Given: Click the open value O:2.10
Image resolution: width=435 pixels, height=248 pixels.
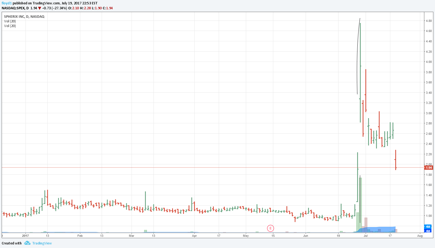Looking at the screenshot, I should point(74,8).
